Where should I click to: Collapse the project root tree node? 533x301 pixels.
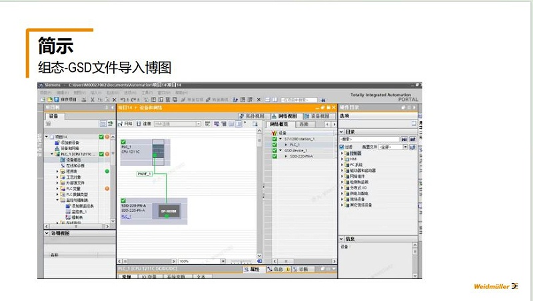(47, 137)
